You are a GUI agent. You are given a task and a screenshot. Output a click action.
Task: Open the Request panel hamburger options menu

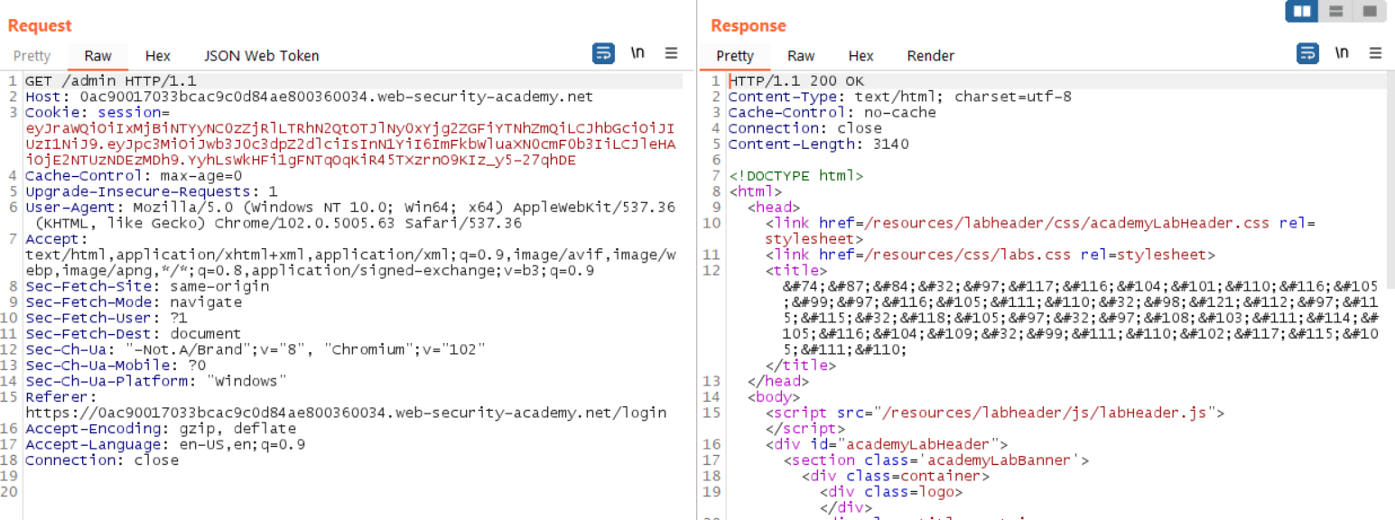click(x=671, y=53)
